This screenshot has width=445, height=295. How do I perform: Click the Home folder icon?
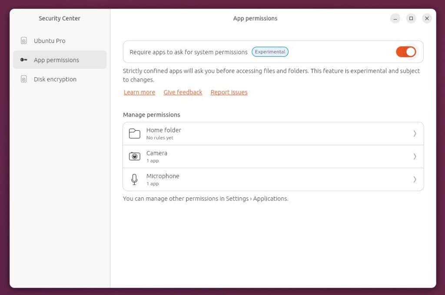point(135,134)
